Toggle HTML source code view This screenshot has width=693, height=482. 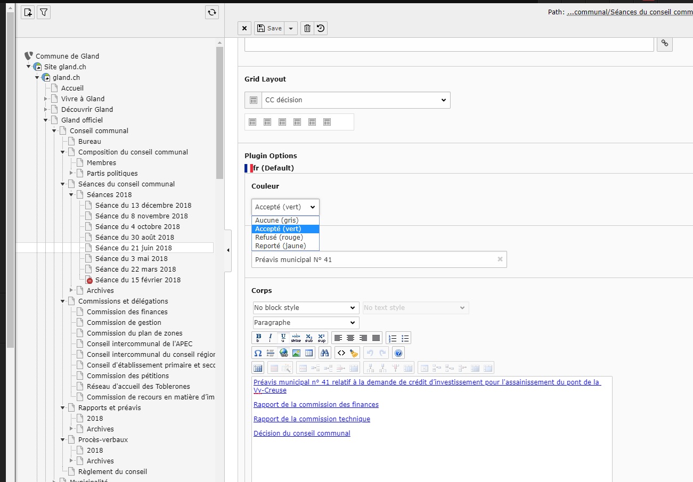pos(341,353)
